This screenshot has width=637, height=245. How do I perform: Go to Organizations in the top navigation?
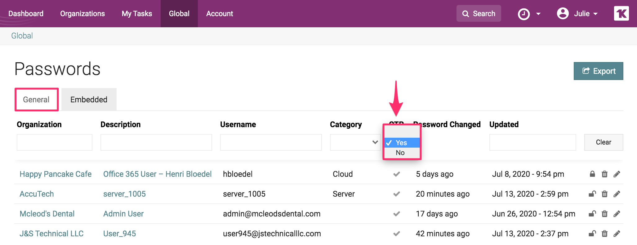point(82,14)
